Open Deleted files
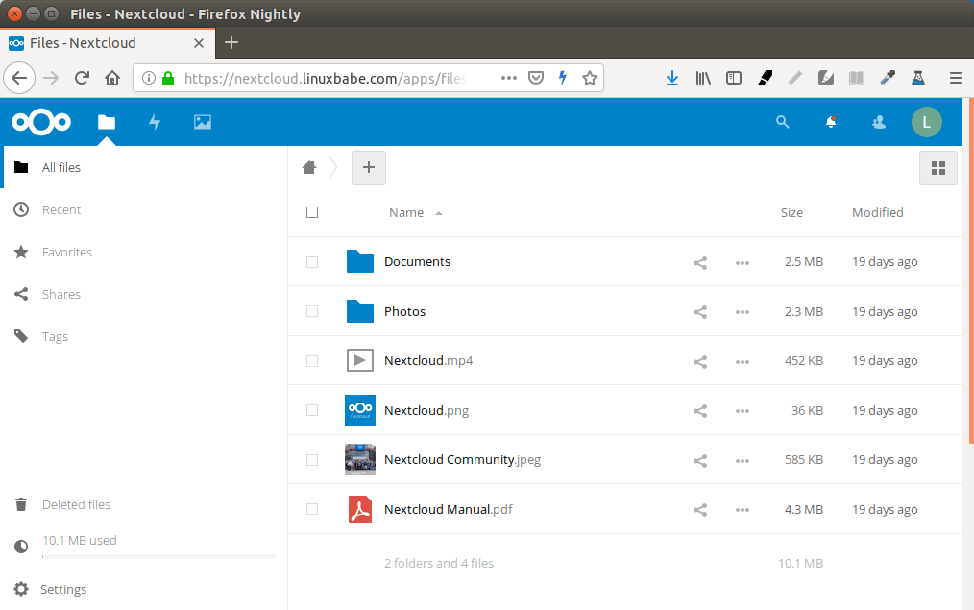 click(76, 504)
